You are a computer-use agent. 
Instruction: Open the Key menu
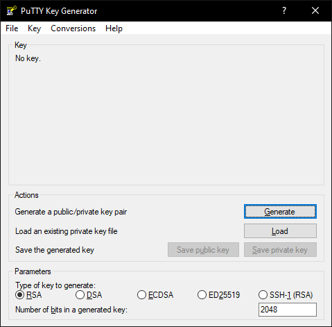pos(34,28)
